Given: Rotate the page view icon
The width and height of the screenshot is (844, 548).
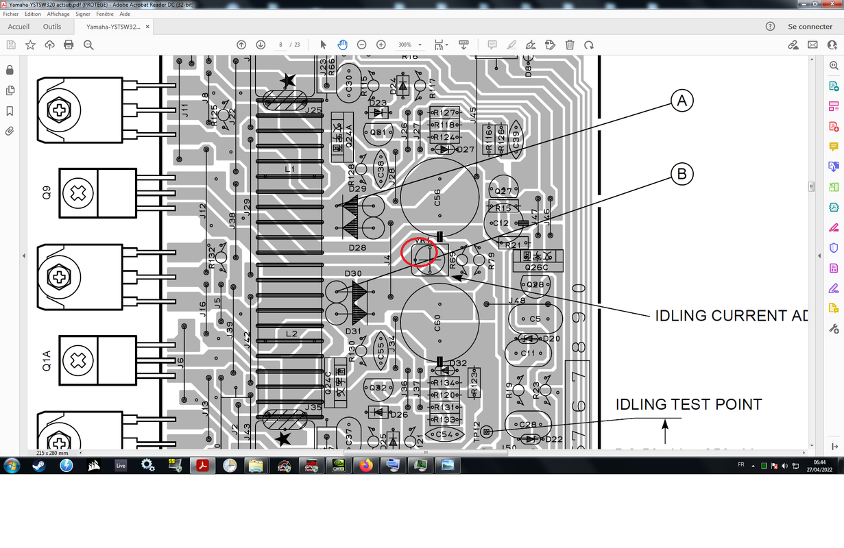Looking at the screenshot, I should click(589, 45).
